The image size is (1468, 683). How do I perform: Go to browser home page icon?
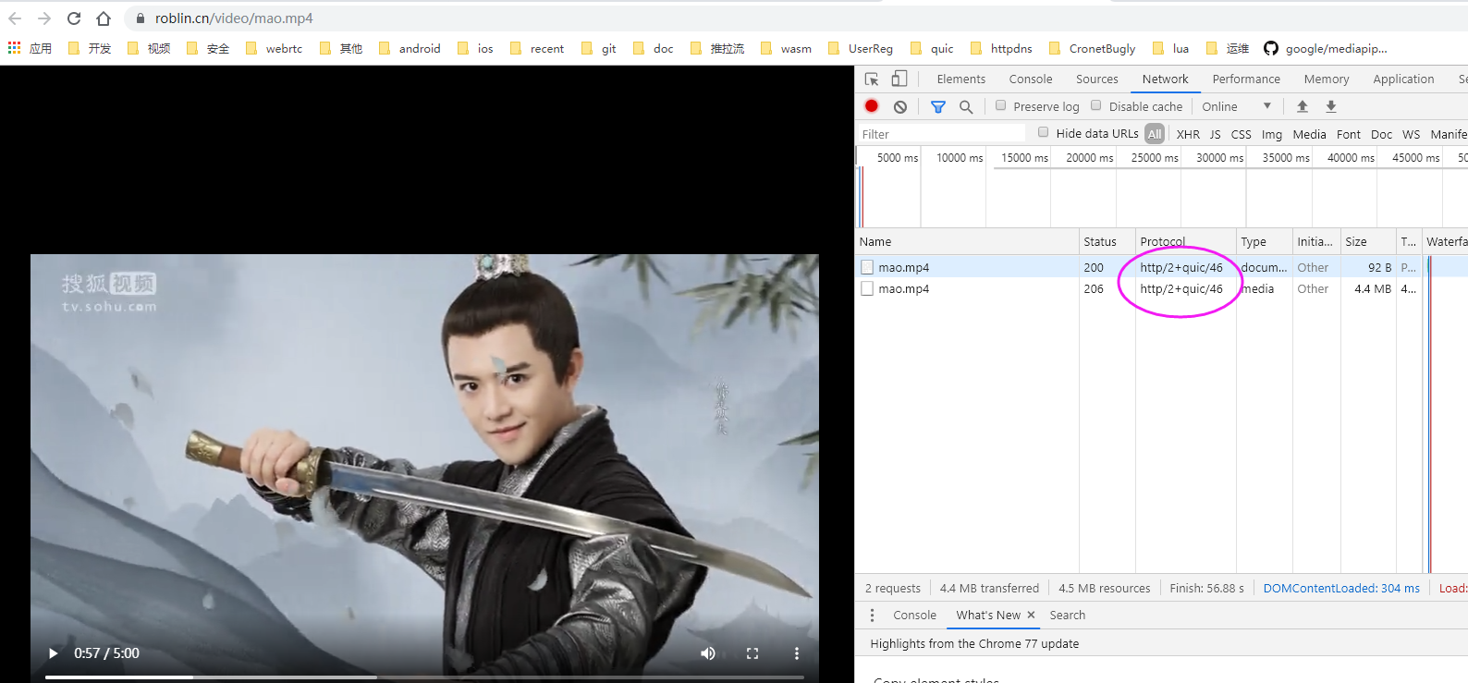(104, 18)
